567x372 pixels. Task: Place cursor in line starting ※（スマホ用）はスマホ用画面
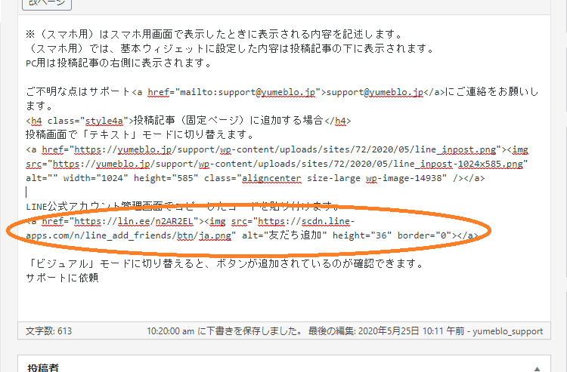tap(214, 34)
